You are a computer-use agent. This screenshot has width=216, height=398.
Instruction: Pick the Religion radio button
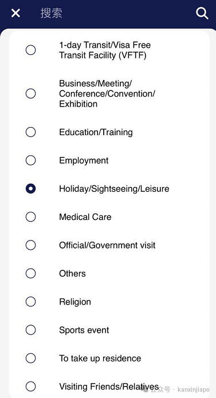point(31,302)
